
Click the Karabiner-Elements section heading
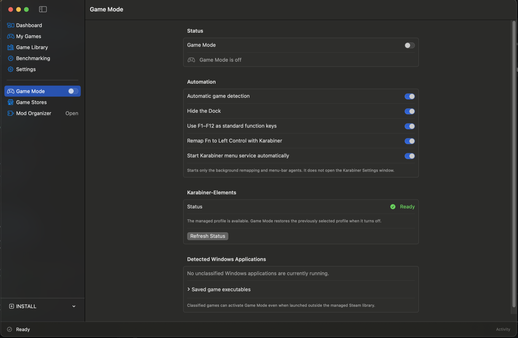tap(212, 192)
